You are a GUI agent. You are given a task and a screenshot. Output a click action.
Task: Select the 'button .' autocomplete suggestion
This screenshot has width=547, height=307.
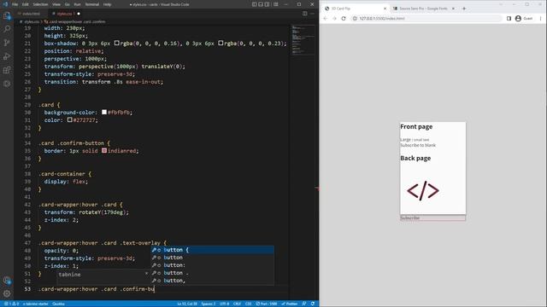tap(213, 273)
